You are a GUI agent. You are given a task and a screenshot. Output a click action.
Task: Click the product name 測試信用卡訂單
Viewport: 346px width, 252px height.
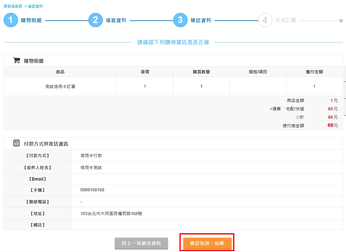click(x=60, y=87)
